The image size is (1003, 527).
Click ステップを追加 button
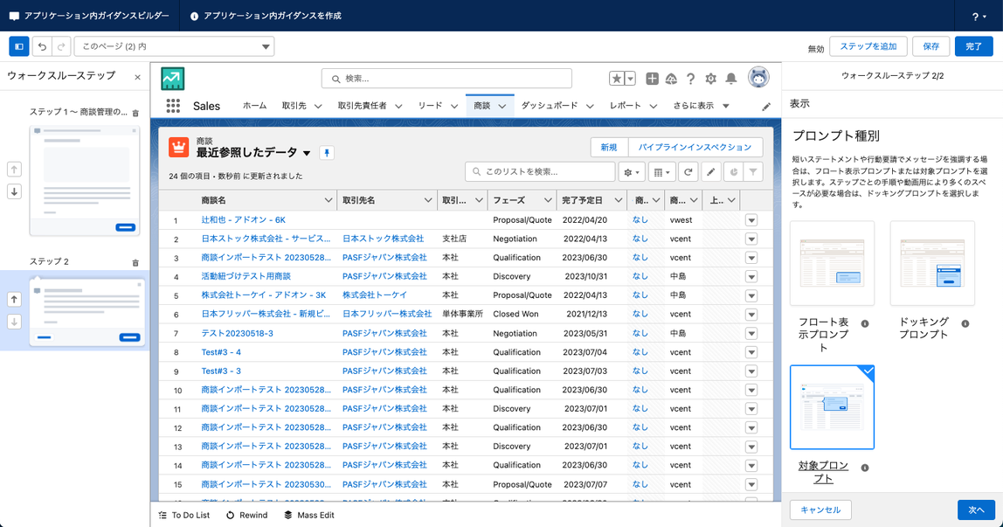pos(868,46)
